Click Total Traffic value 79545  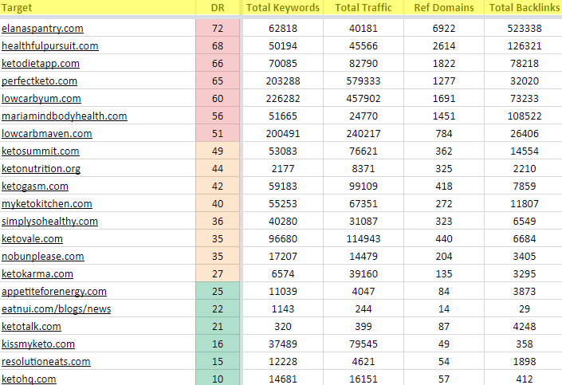[364, 344]
